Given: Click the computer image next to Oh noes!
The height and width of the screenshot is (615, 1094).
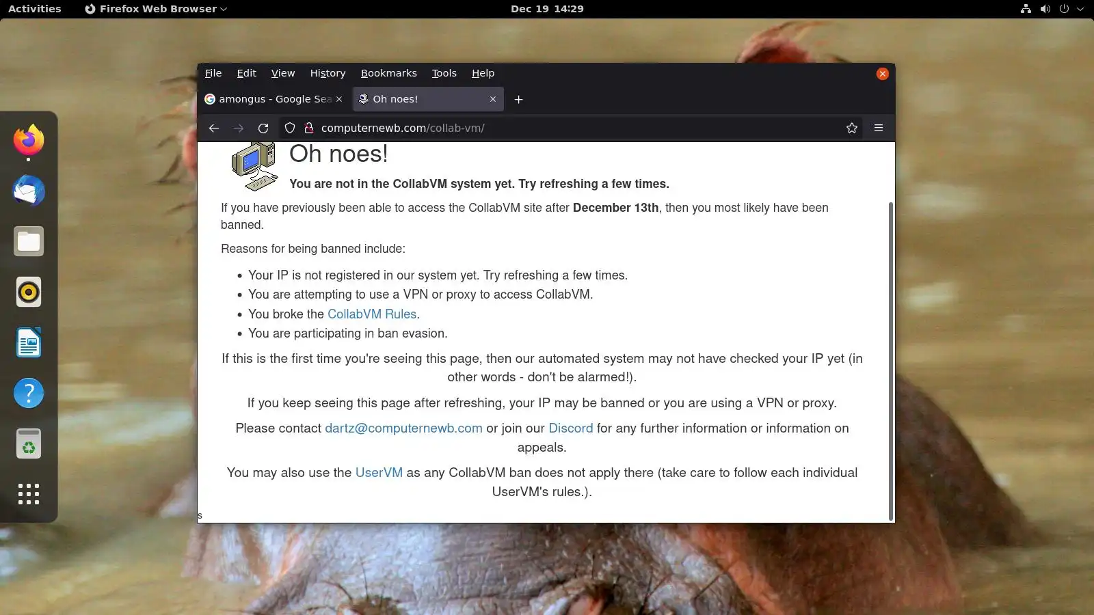Looking at the screenshot, I should (x=254, y=166).
